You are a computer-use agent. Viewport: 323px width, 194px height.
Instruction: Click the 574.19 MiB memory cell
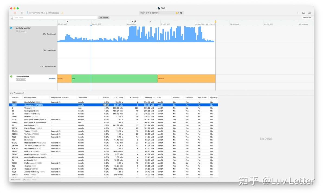coord(149,102)
